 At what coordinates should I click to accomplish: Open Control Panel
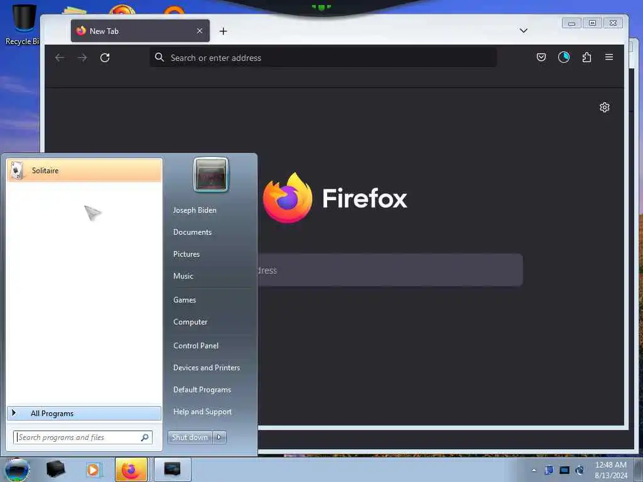coord(196,346)
